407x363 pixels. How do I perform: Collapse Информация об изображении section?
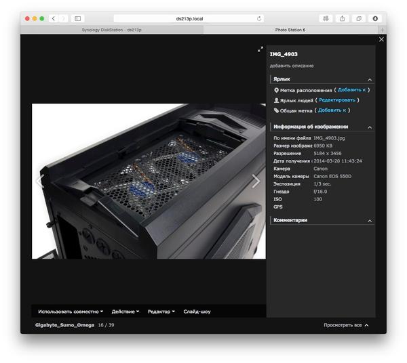[x=370, y=127]
